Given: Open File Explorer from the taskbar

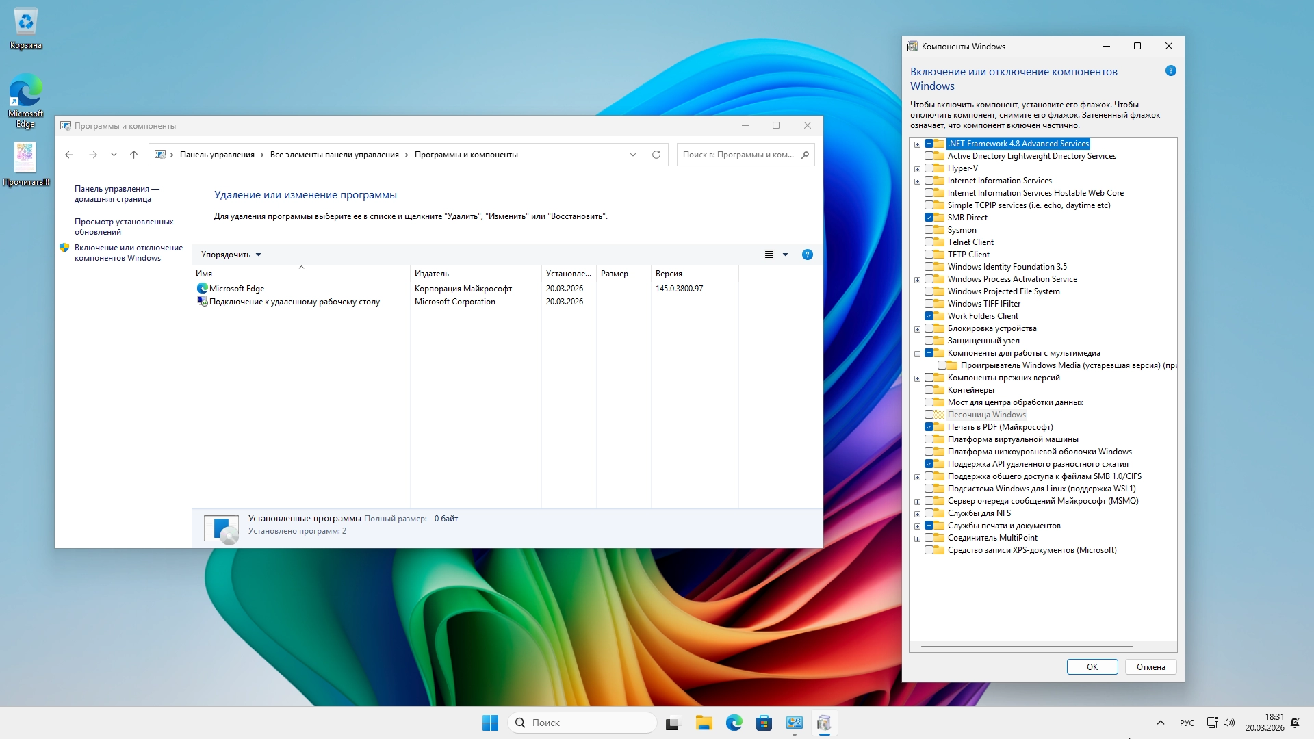Looking at the screenshot, I should pyautogui.click(x=704, y=723).
